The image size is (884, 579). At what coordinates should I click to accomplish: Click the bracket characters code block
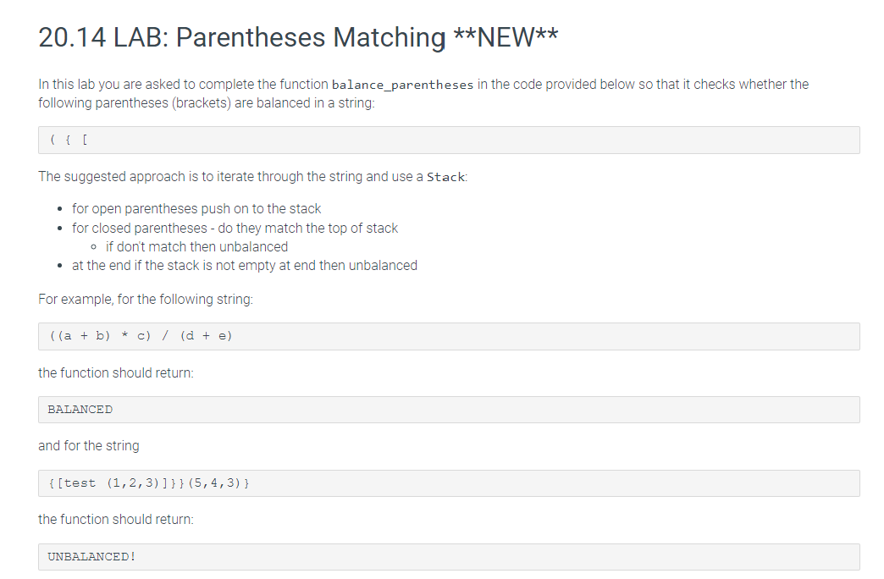(x=449, y=140)
